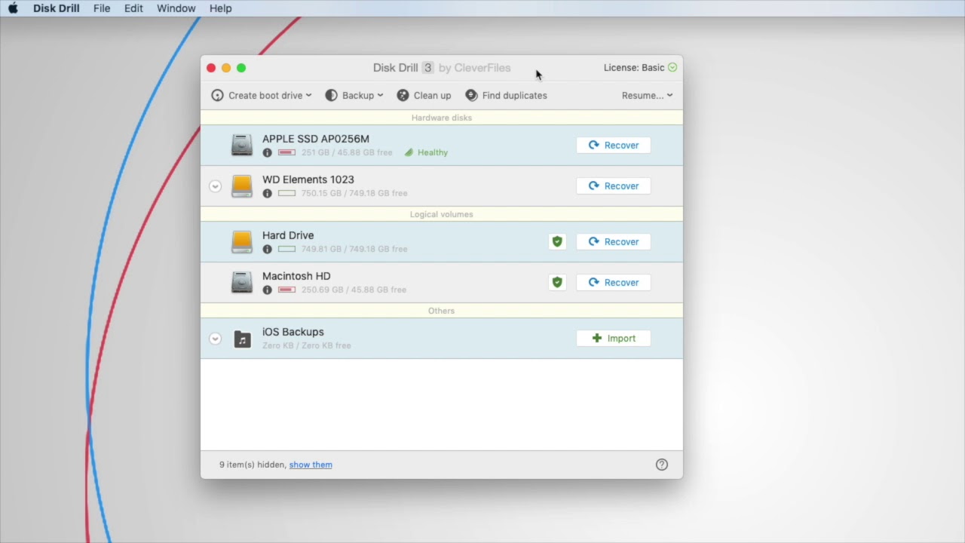Image resolution: width=965 pixels, height=543 pixels.
Task: Click the Backup half-circle icon
Action: coord(331,95)
